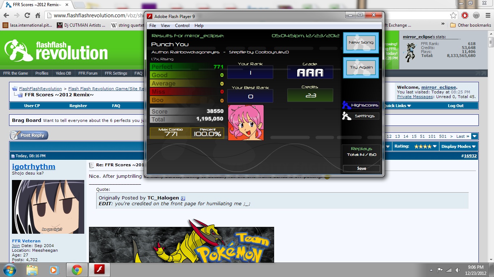Click the Try Again button
Image resolution: width=494 pixels, height=277 pixels.
361,67
